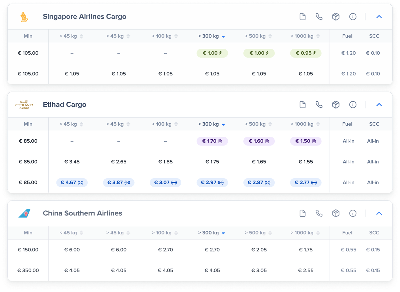The image size is (400, 292).
Task: Click the € 2.77 broadcast rate for Etihad
Action: point(305,182)
